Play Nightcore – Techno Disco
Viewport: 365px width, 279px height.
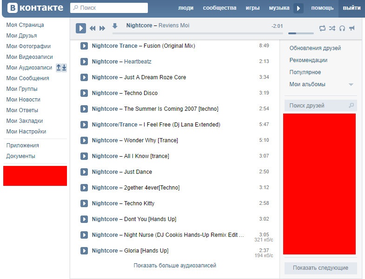pos(84,93)
